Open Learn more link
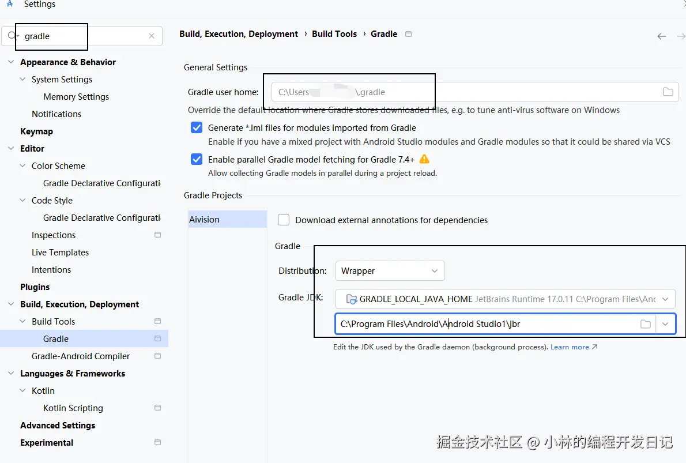This screenshot has width=686, height=463. 574,347
